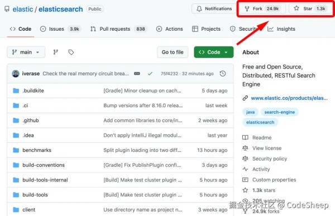Click Go to file button

[x=173, y=52]
